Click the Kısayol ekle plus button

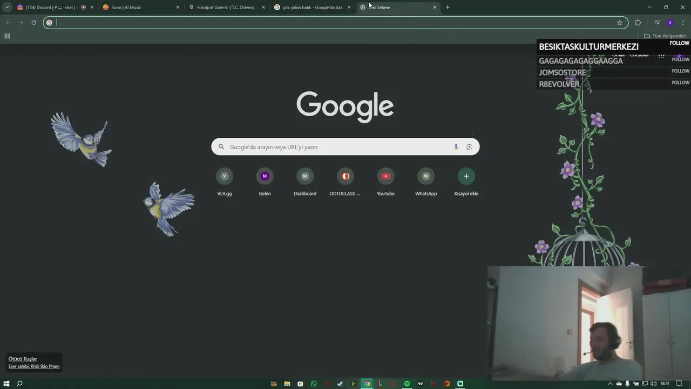click(466, 176)
